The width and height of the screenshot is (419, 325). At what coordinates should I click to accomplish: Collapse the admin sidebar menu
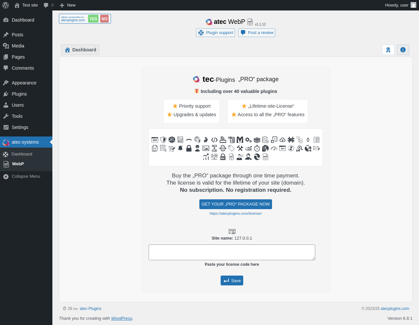click(x=26, y=176)
